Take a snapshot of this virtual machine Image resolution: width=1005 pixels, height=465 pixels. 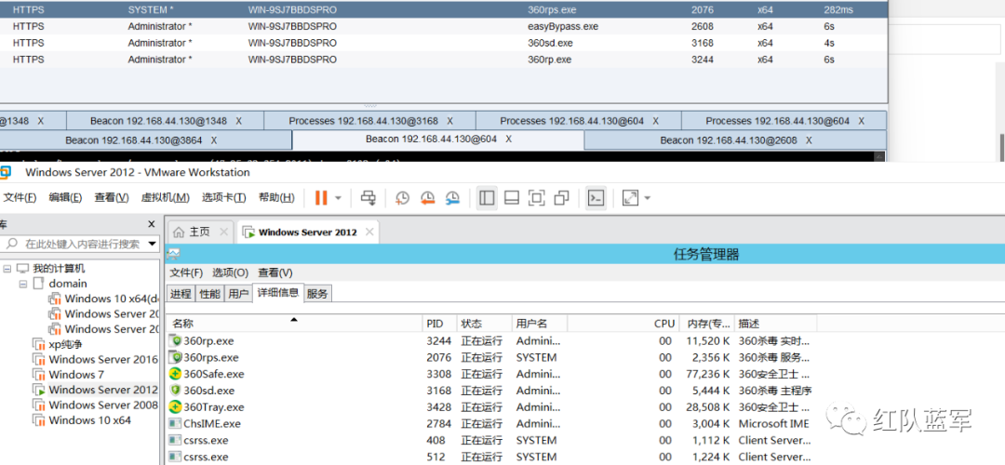403,198
